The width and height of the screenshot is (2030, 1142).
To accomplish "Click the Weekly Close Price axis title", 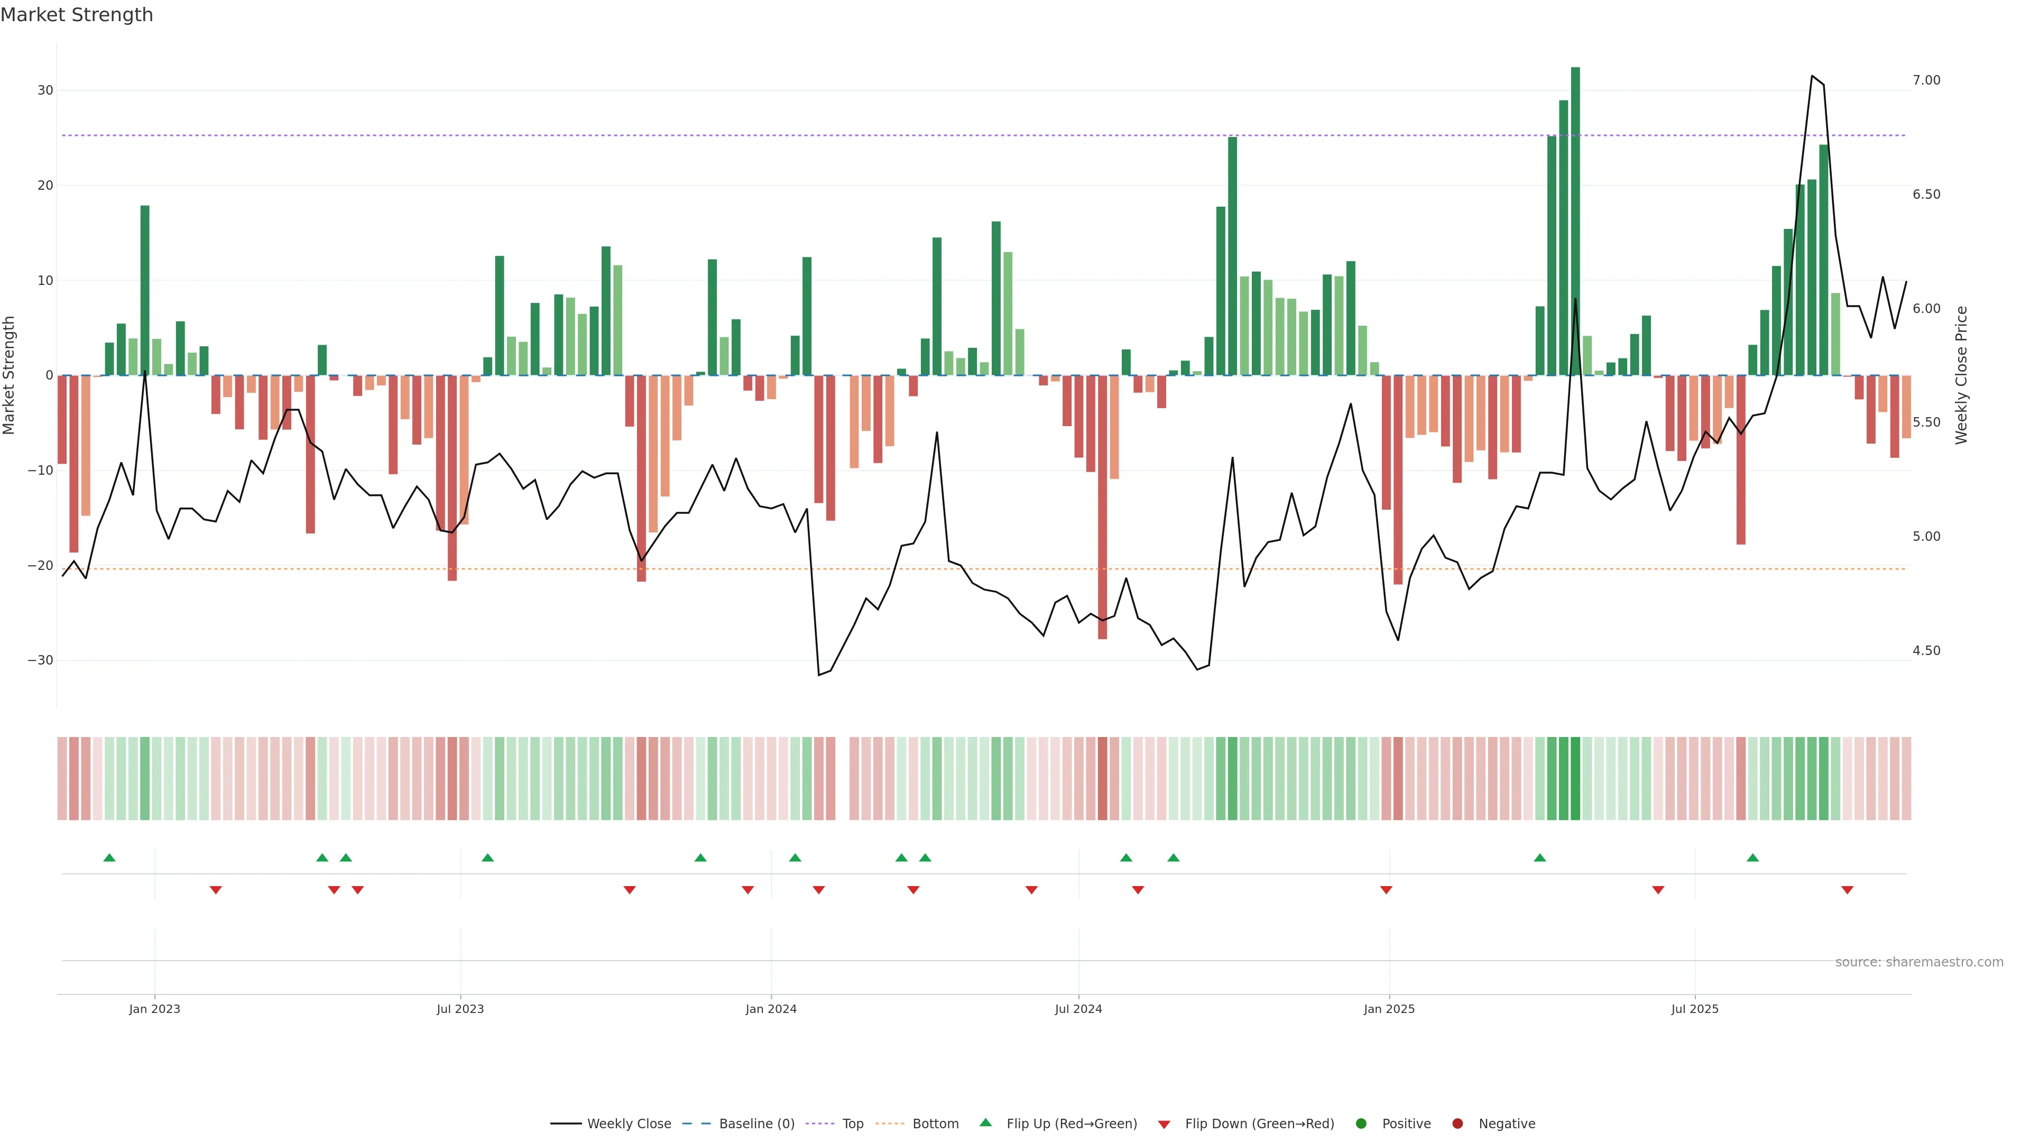I will (1961, 375).
